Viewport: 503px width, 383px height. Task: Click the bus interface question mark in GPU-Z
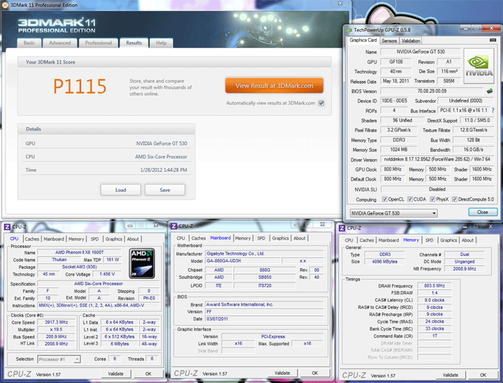click(493, 110)
